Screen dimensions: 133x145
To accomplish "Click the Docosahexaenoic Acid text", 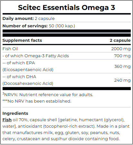I will pos(28,84).
